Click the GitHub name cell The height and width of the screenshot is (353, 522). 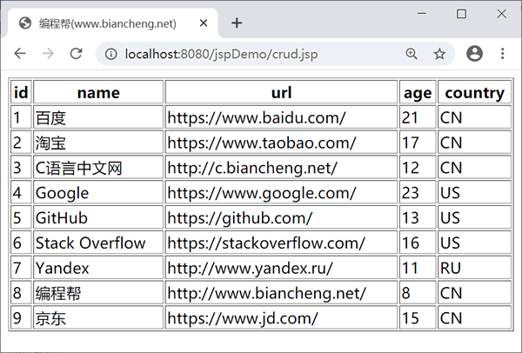coord(98,217)
